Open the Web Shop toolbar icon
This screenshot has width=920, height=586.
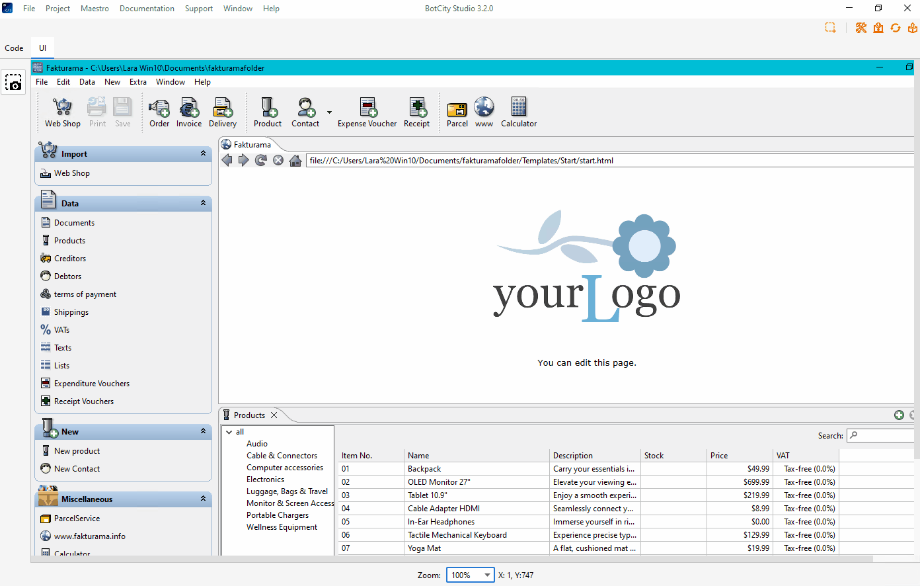coord(62,112)
